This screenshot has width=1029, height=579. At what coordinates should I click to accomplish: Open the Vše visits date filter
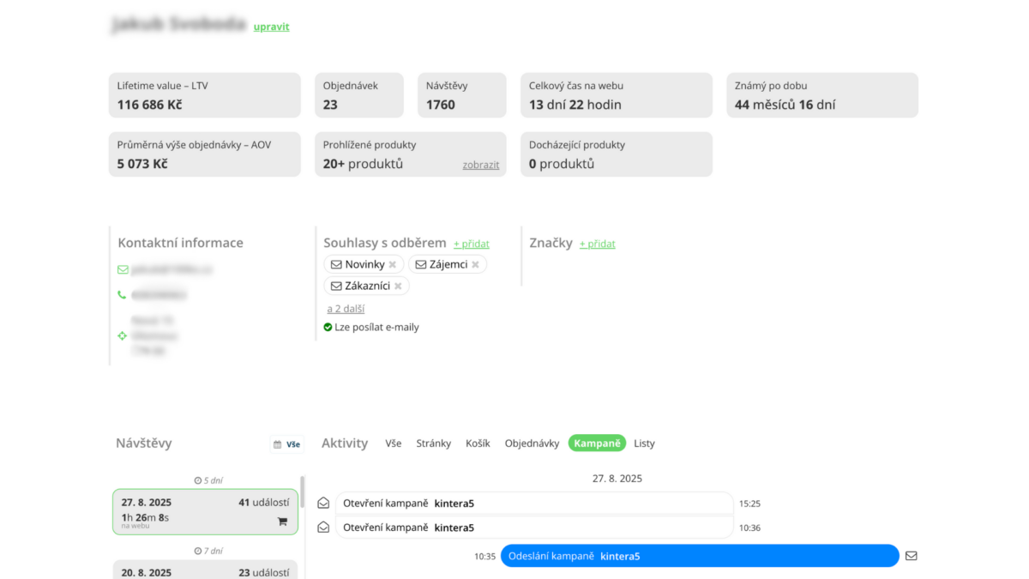point(293,444)
